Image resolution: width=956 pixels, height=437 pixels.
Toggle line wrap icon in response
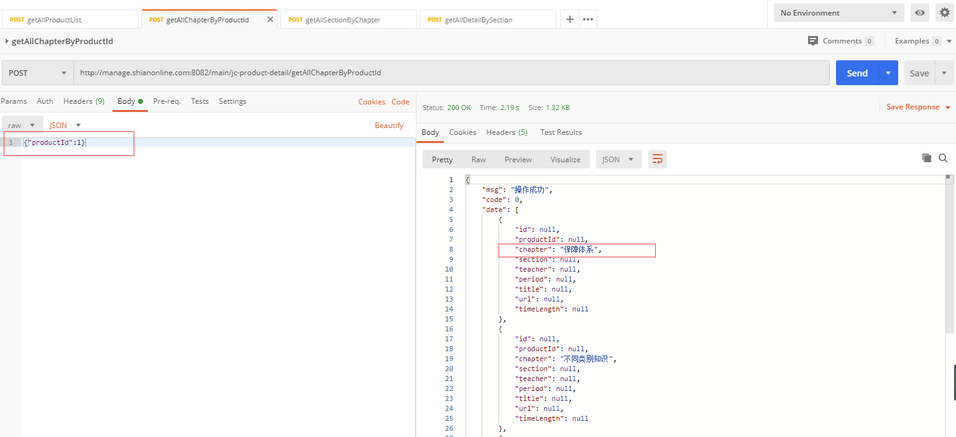pos(657,159)
